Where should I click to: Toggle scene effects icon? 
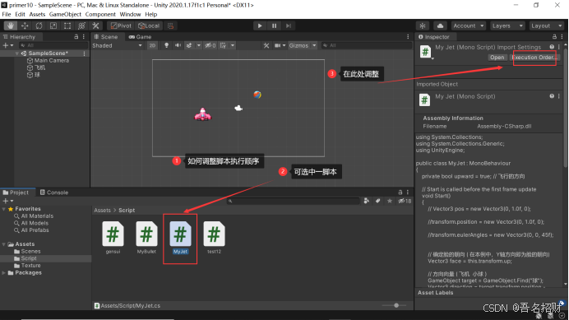[189, 45]
